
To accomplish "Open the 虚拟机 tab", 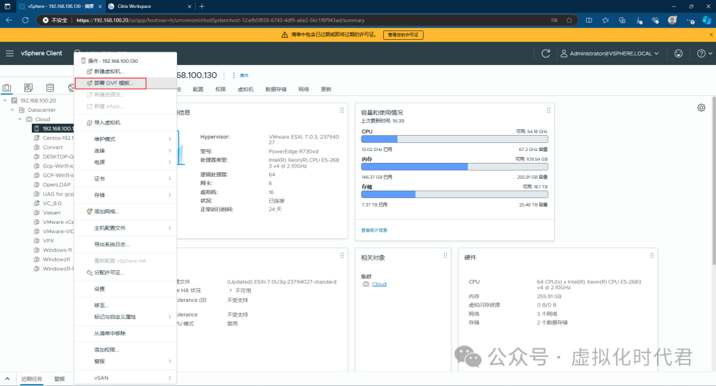I will point(246,89).
